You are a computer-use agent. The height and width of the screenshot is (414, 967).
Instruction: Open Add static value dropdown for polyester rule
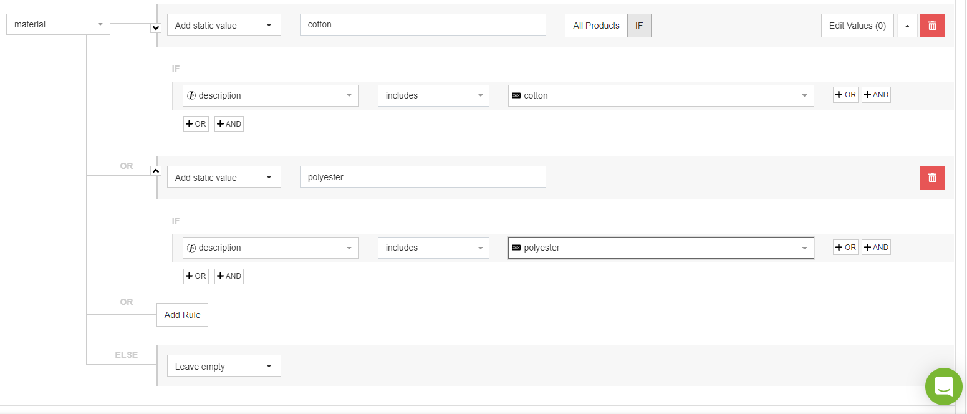(224, 177)
